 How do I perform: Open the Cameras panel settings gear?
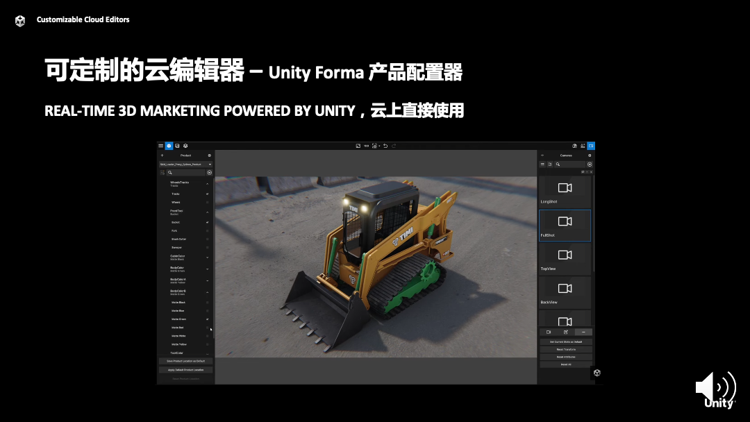coord(590,155)
